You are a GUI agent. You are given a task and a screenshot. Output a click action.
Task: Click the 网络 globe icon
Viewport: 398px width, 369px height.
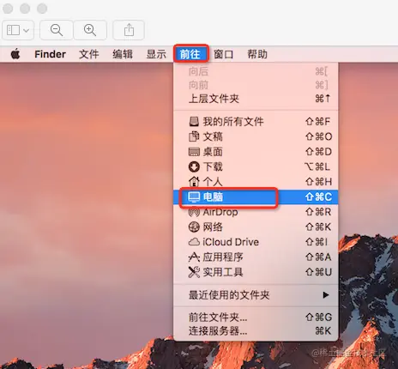(x=194, y=227)
